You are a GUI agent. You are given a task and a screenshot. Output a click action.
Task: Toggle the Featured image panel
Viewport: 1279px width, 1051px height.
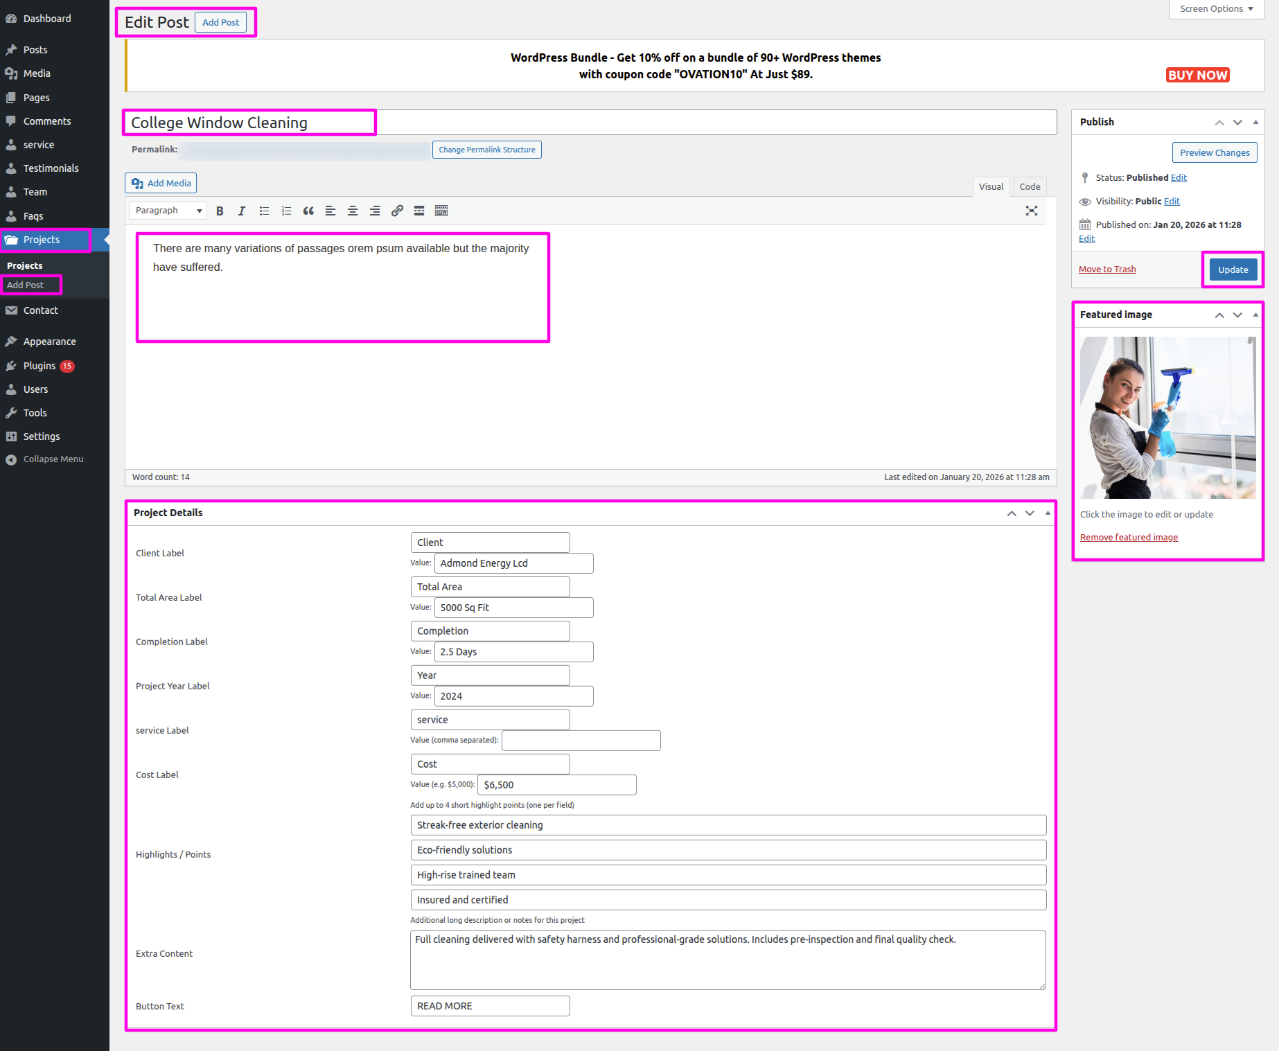pyautogui.click(x=1255, y=315)
